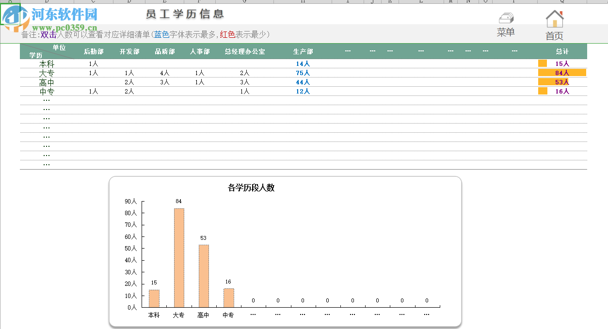The image size is (608, 329).
Task: Click the blue 44人 value for 高中
Action: (302, 82)
